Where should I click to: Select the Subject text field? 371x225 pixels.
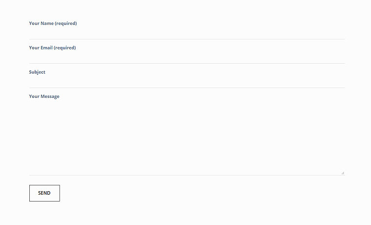coord(187,81)
